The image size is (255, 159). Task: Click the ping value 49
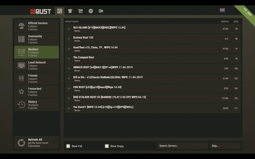tap(236, 29)
